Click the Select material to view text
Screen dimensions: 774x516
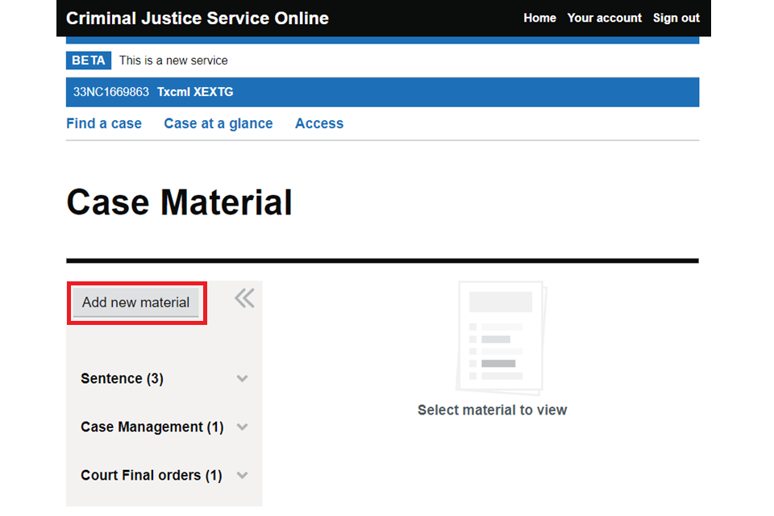click(492, 410)
